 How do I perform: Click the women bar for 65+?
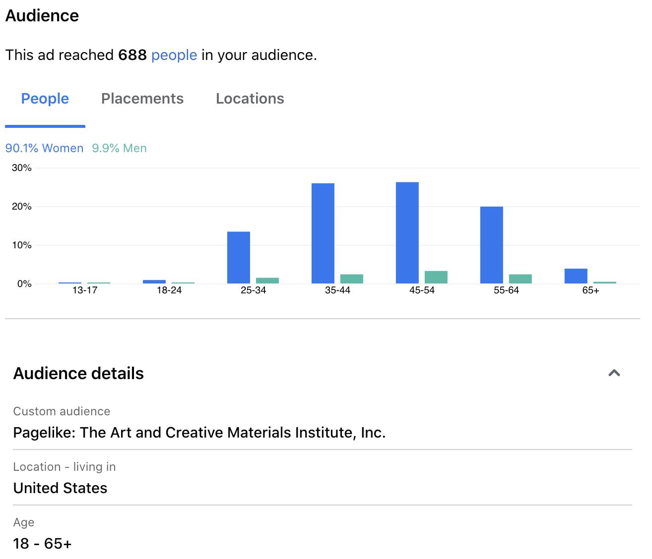coord(576,276)
